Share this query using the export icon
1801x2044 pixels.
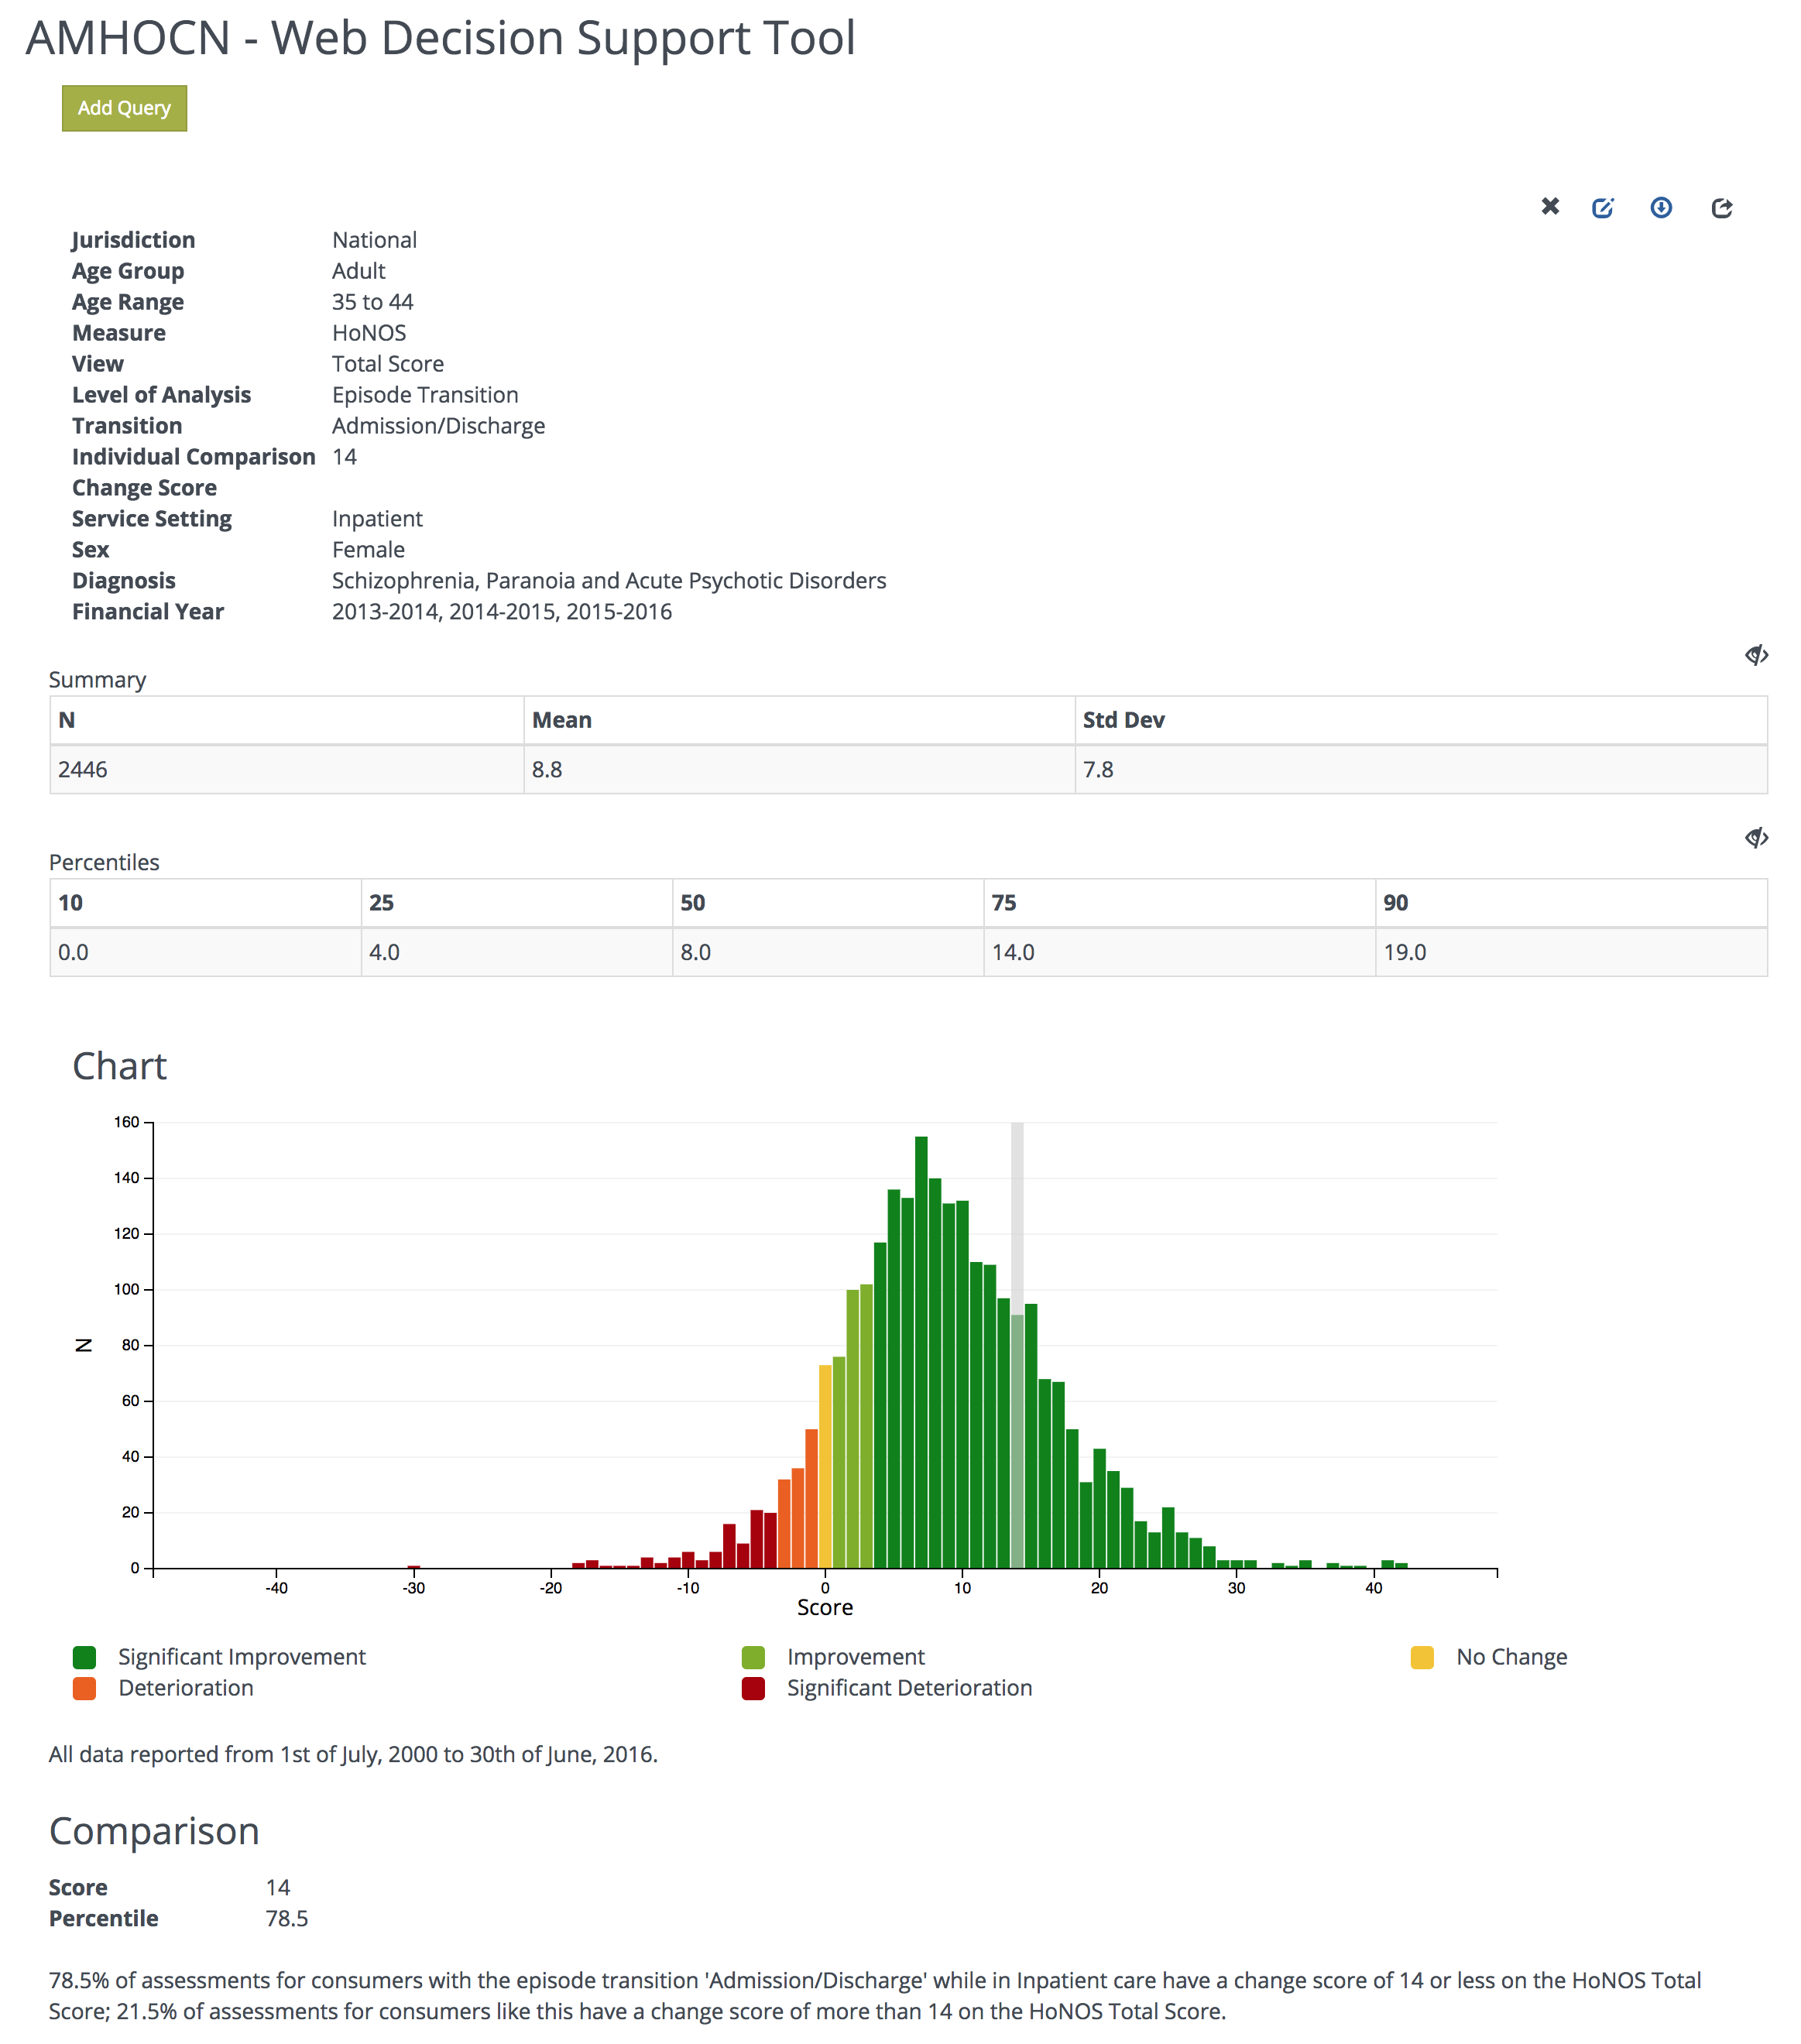(x=1723, y=207)
